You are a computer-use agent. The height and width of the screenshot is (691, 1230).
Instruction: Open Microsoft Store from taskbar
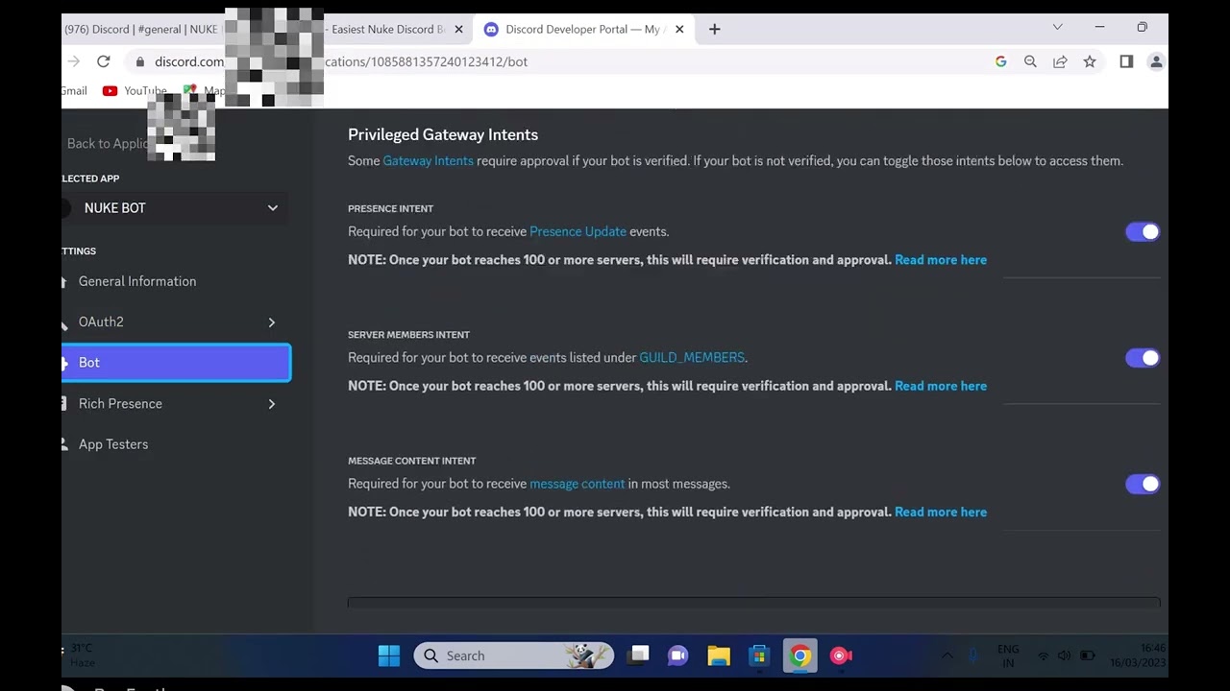[x=759, y=655]
